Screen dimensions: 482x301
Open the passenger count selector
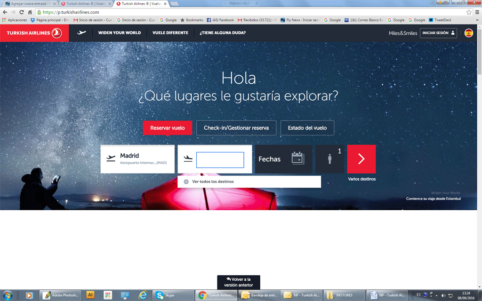pos(330,159)
